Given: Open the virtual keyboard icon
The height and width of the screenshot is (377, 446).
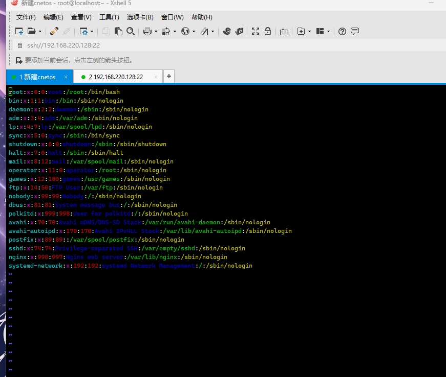Looking at the screenshot, I should [284, 32].
